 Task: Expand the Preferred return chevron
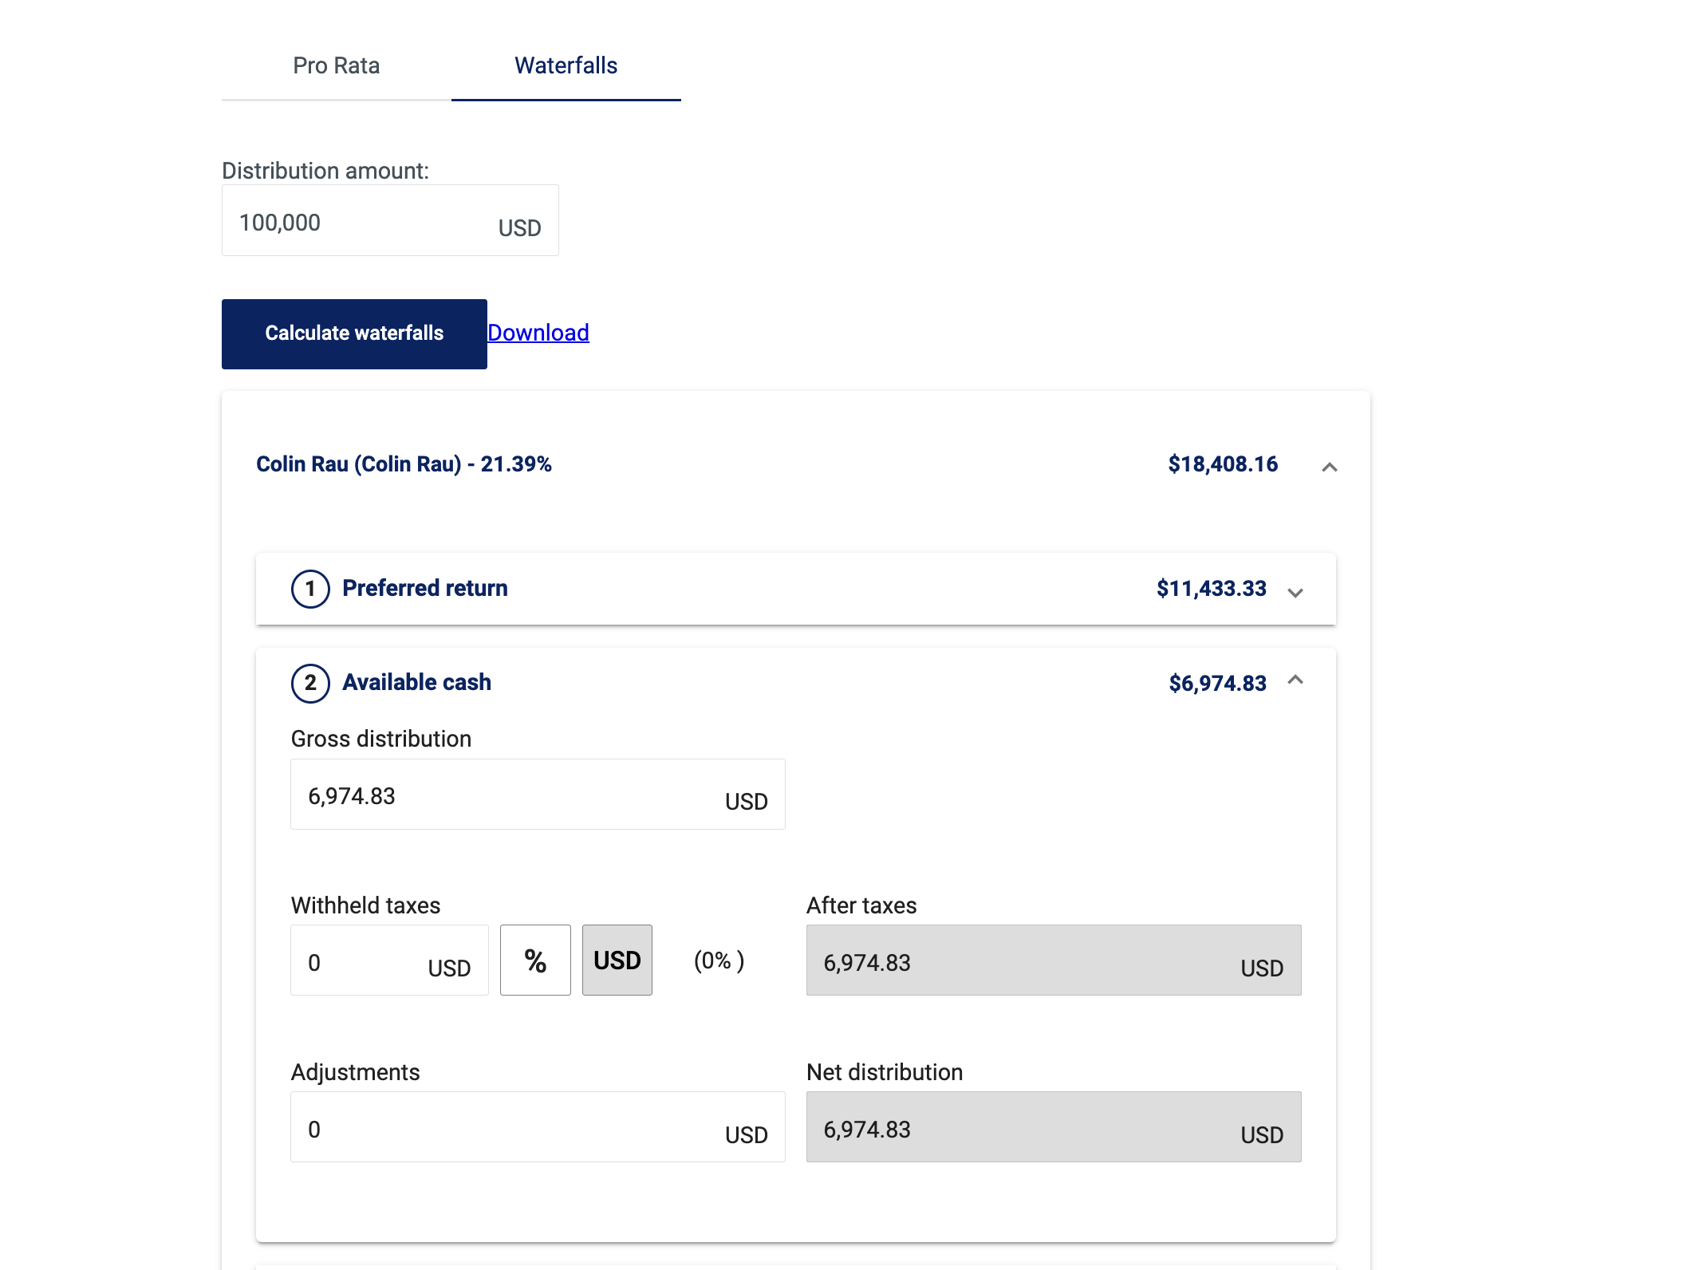[1295, 592]
